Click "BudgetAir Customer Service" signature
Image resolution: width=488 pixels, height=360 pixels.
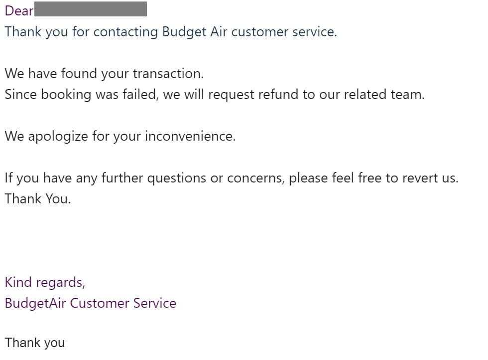click(91, 303)
